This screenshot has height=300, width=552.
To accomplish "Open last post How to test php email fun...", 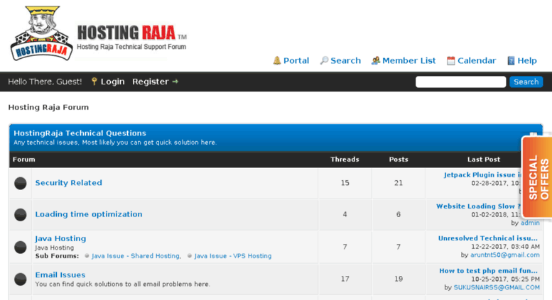I will [x=488, y=271].
